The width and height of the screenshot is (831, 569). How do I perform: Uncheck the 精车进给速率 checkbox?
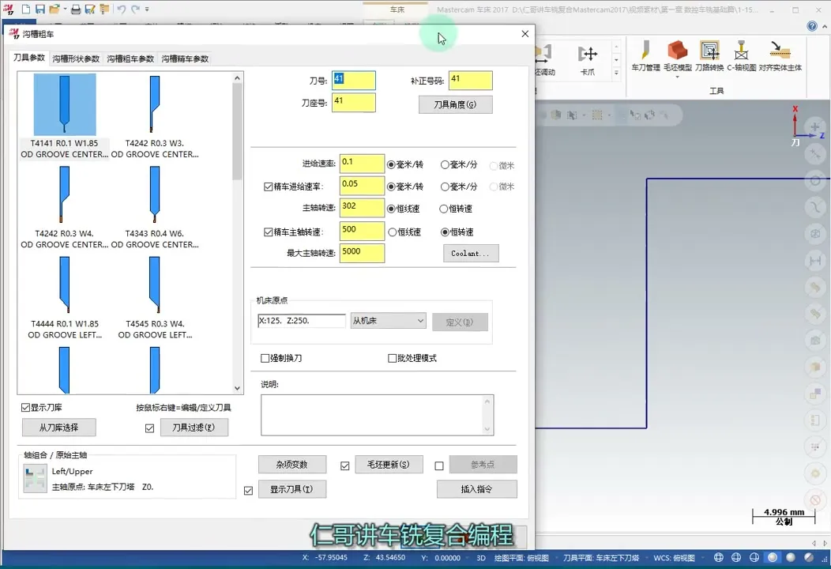(x=269, y=186)
